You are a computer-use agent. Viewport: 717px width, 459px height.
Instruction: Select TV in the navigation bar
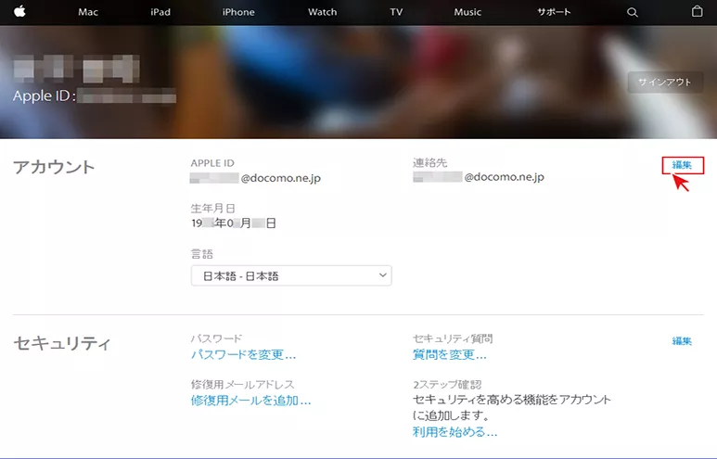click(396, 12)
